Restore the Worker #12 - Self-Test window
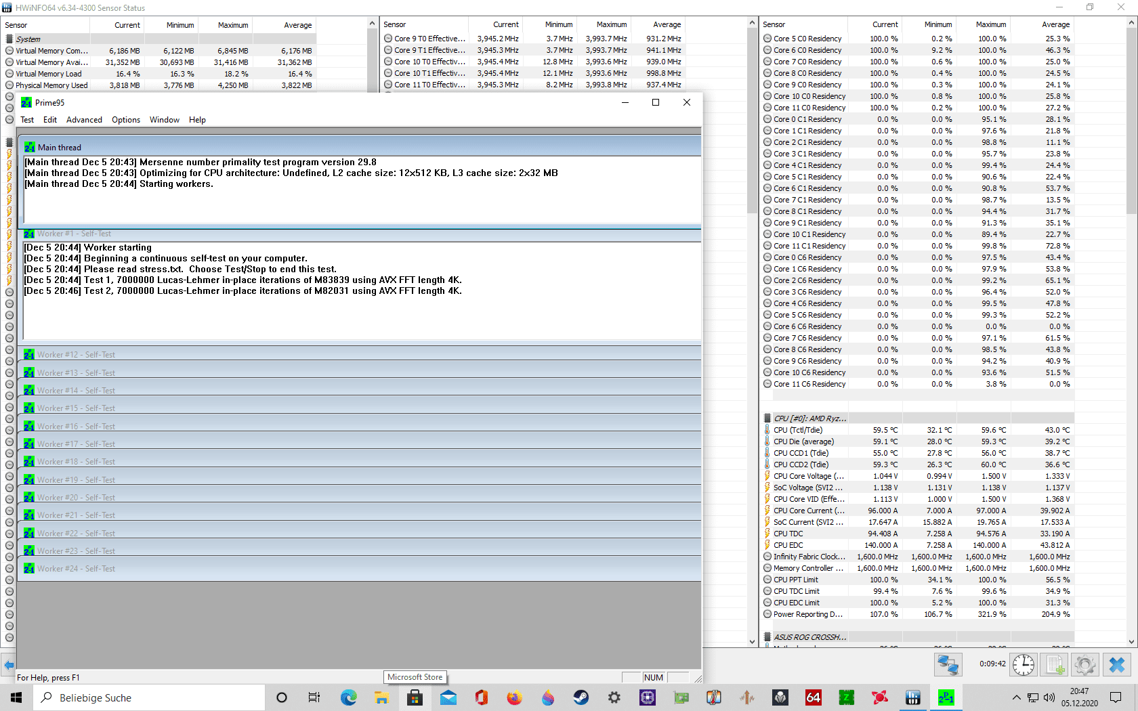This screenshot has width=1138, height=711. 359,355
